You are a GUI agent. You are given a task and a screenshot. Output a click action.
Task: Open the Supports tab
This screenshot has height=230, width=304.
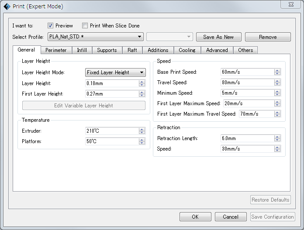tap(107, 50)
